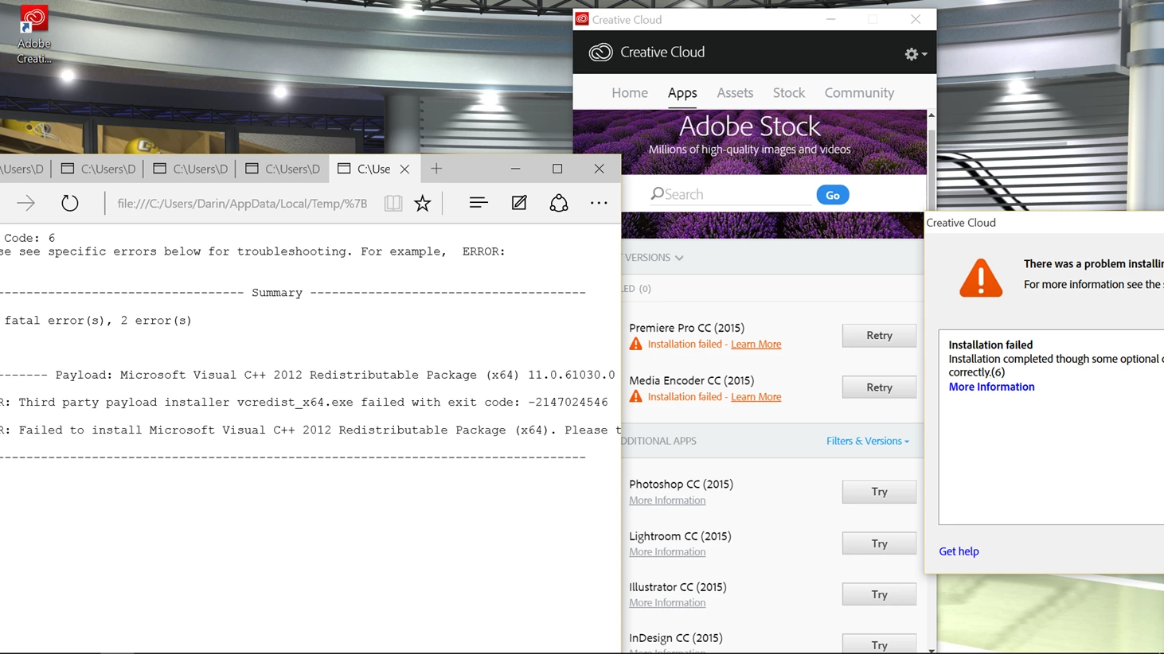This screenshot has height=654, width=1164.
Task: Click the Edge address bar
Action: (243, 204)
